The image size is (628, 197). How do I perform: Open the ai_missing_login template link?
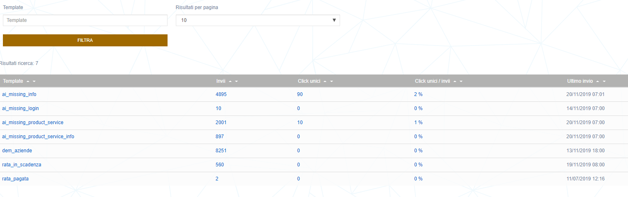[21, 108]
